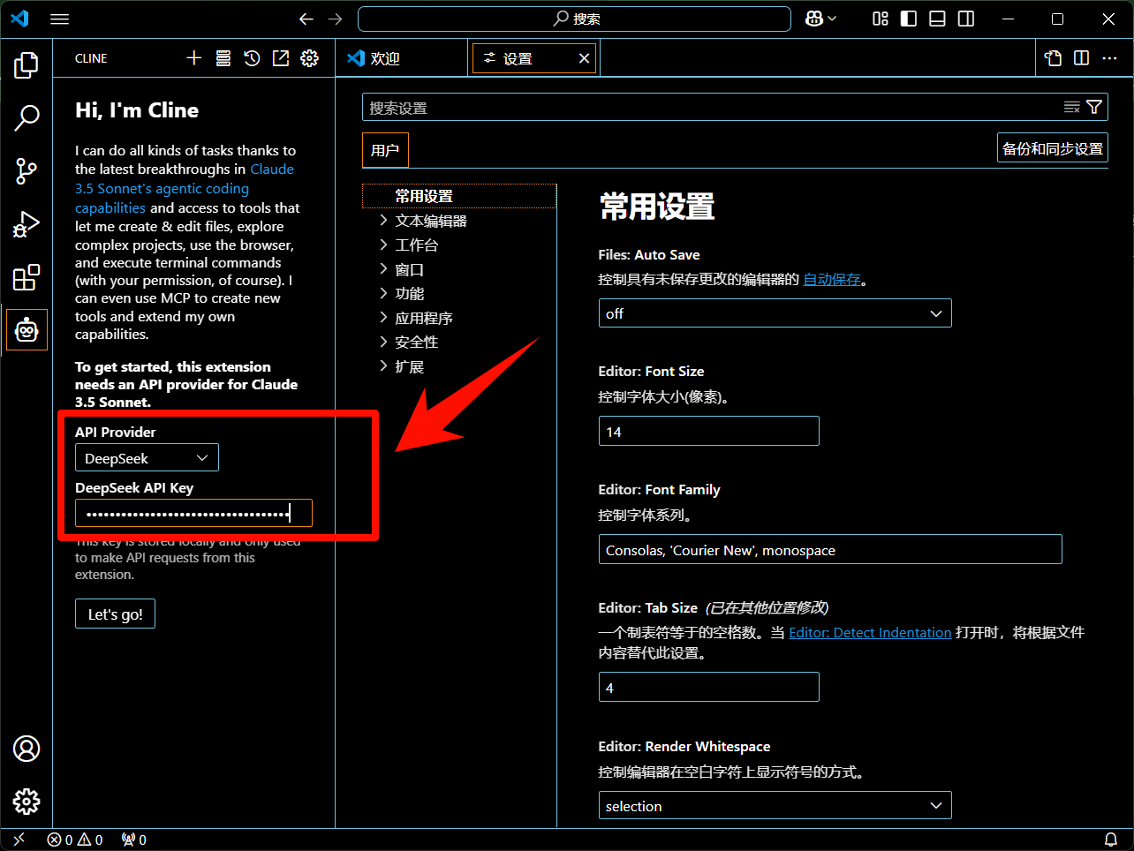The width and height of the screenshot is (1134, 851).
Task: Click the Font Family input field
Action: click(830, 549)
